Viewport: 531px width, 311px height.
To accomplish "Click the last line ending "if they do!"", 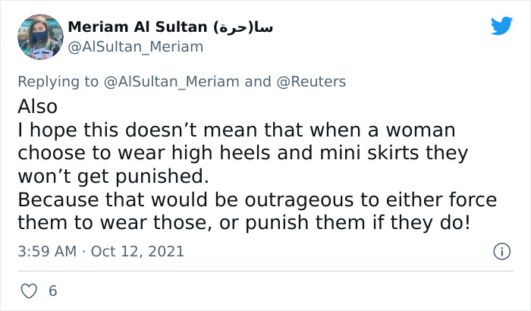I will [244, 225].
